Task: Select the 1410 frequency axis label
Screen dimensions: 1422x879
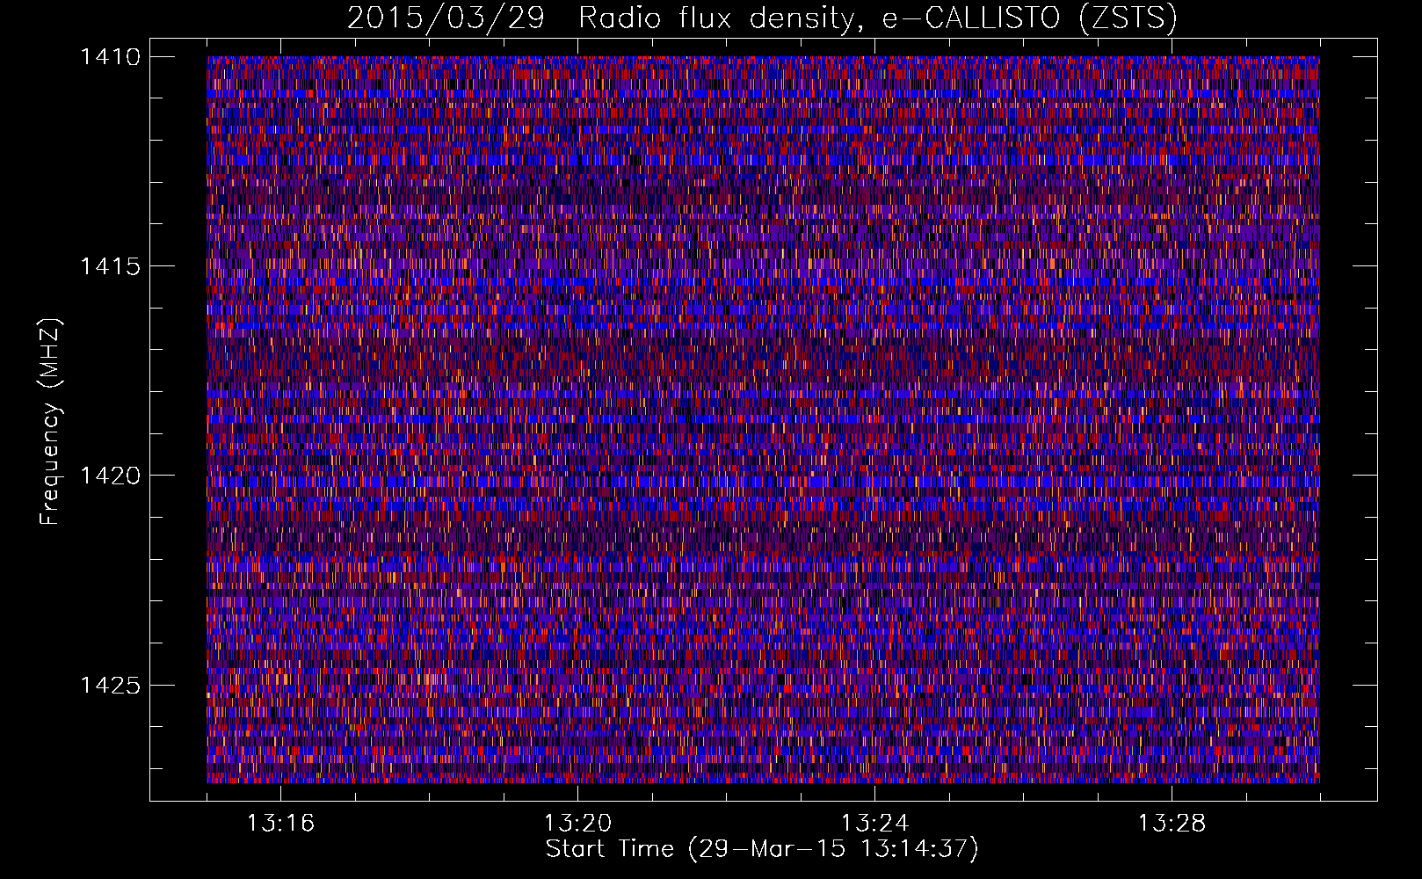Action: click(x=110, y=57)
